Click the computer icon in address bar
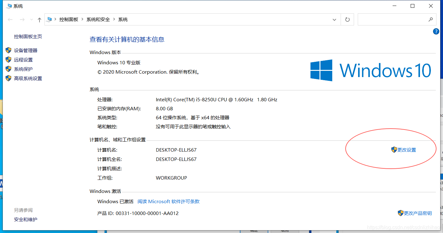This screenshot has height=233, width=443. tap(49, 20)
